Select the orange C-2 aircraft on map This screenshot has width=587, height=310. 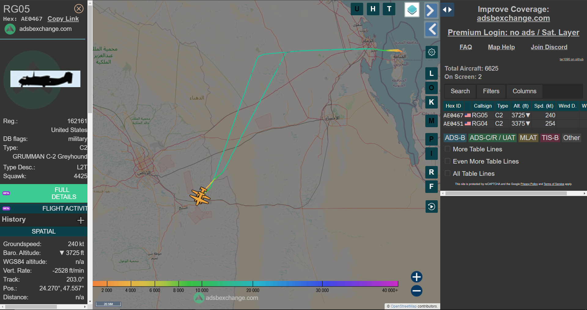[x=200, y=196]
